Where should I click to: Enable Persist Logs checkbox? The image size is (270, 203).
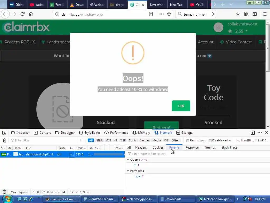[187, 140]
